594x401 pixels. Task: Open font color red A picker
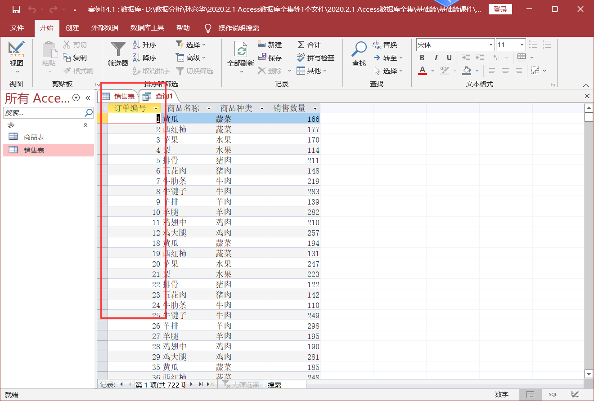[x=422, y=71]
